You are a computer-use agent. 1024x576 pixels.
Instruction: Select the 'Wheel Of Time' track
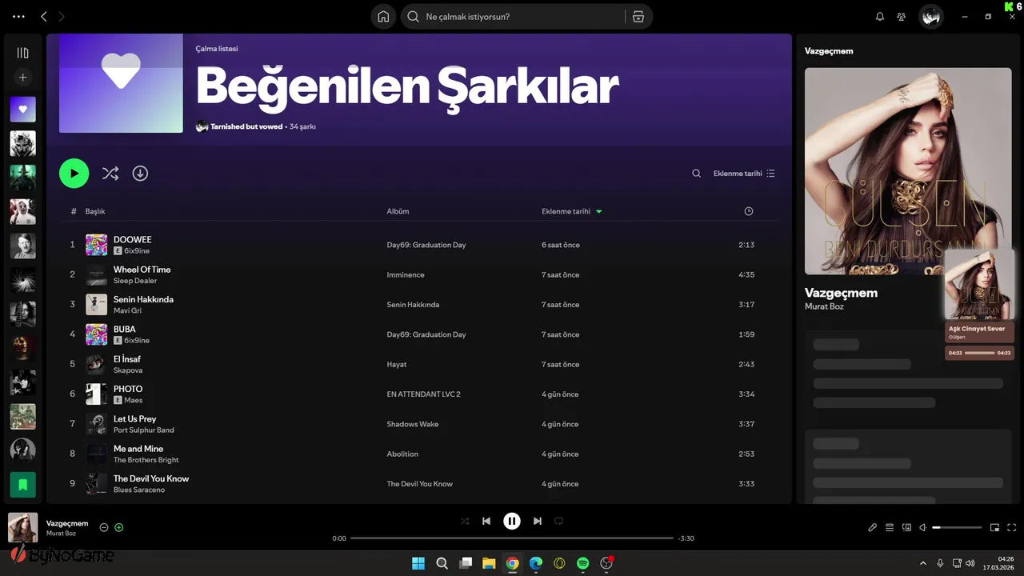pos(142,270)
